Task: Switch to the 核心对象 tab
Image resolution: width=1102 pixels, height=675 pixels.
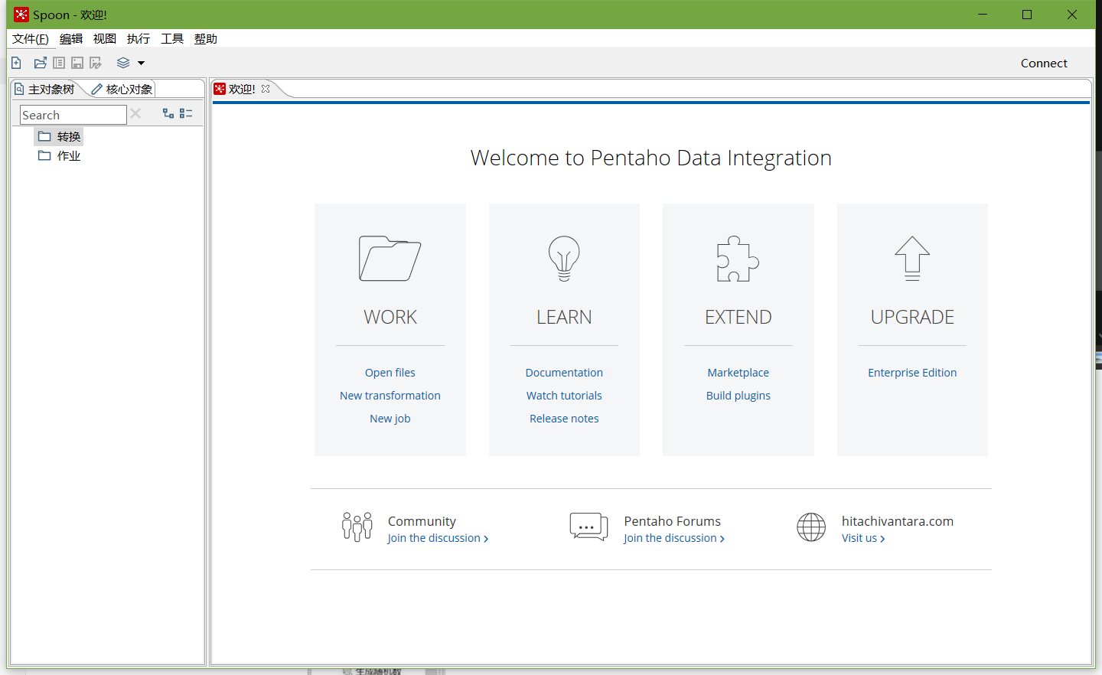Action: (x=122, y=90)
